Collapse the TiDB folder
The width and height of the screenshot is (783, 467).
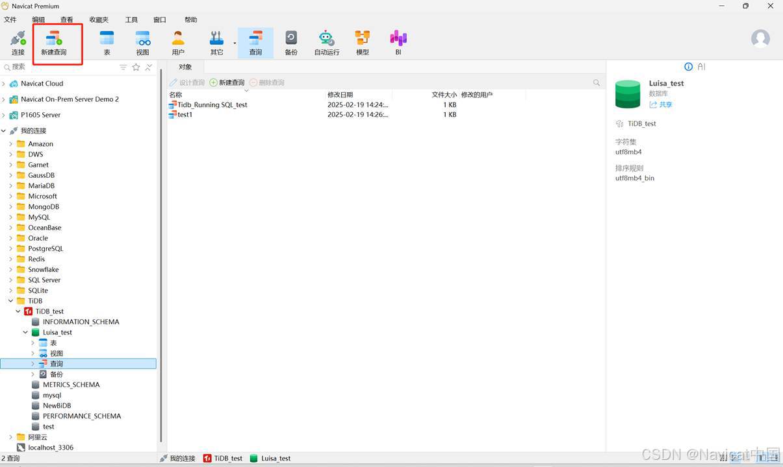[11, 301]
